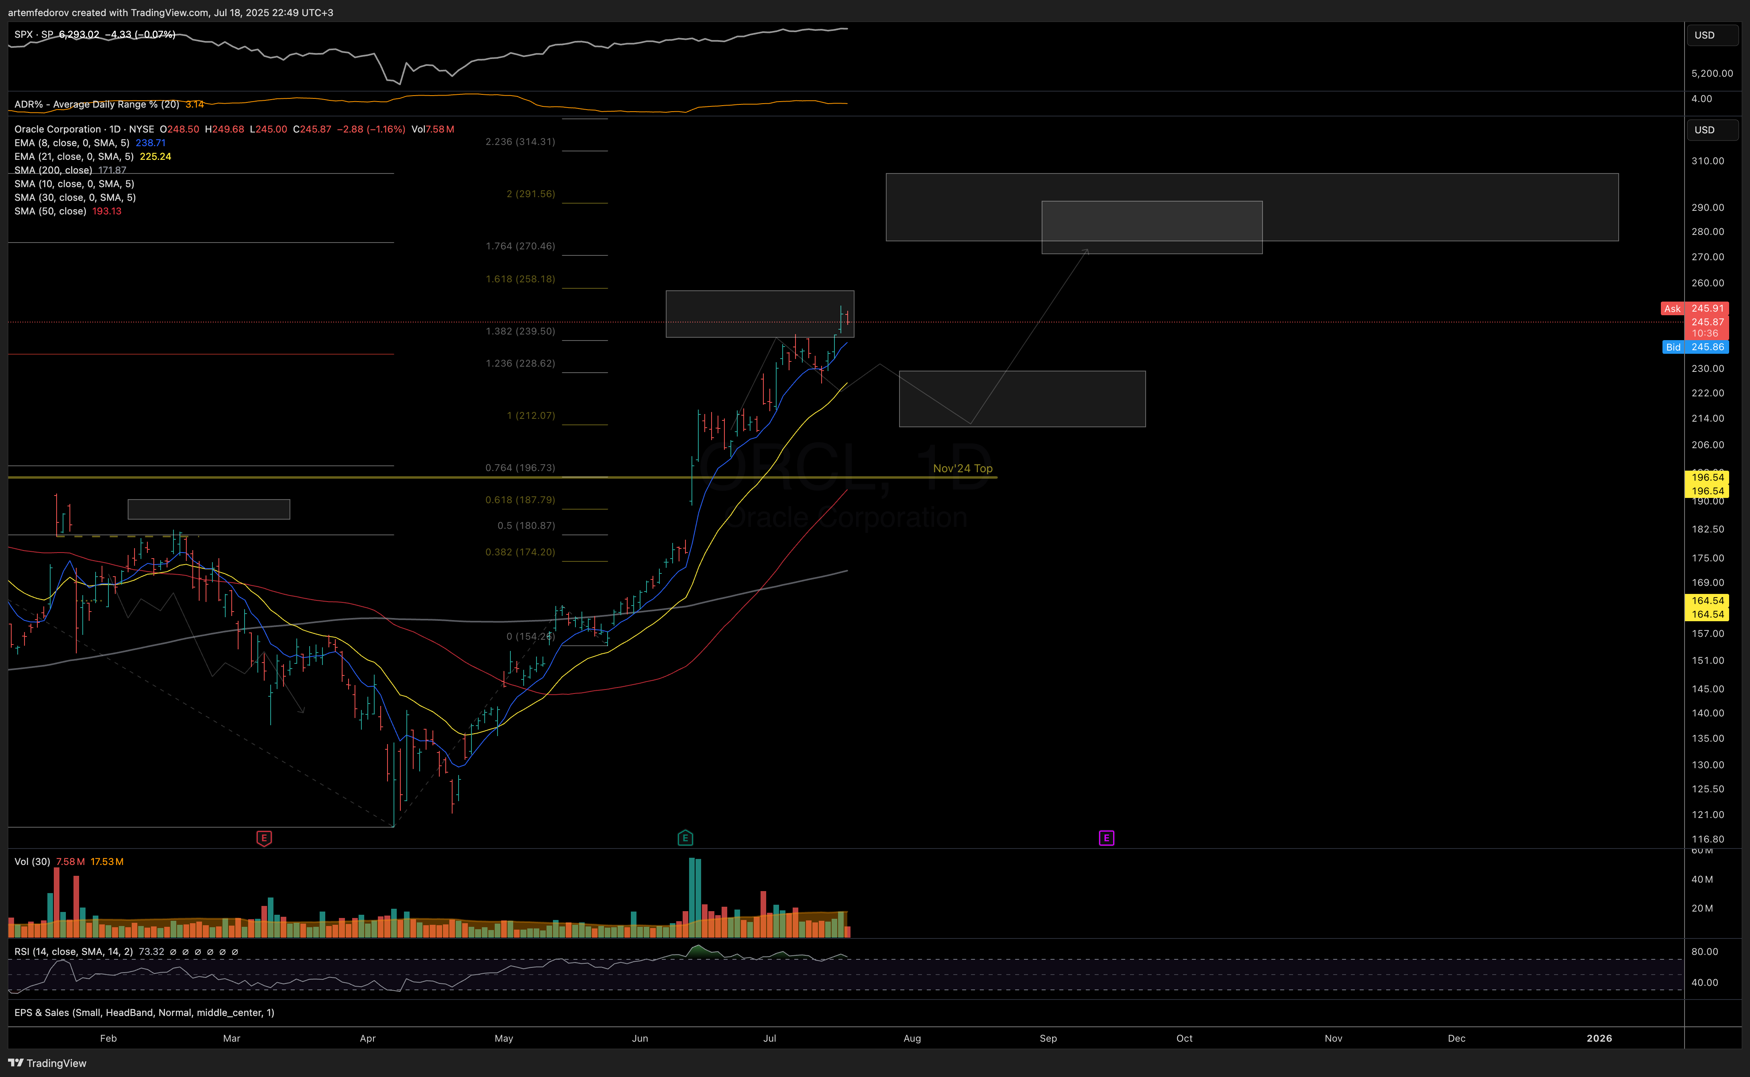The height and width of the screenshot is (1077, 1750).
Task: Select the SMA (30, close, 0, SMA, 5) legend
Action: (75, 197)
